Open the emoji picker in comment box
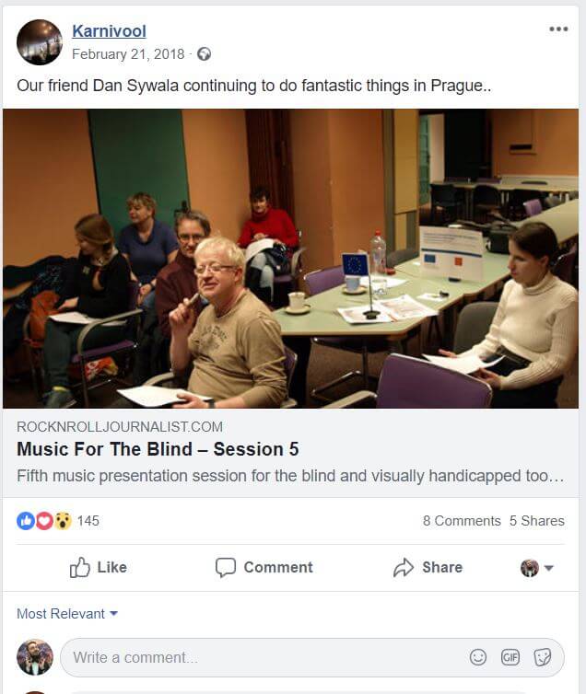Image resolution: width=586 pixels, height=694 pixels. pos(478,657)
